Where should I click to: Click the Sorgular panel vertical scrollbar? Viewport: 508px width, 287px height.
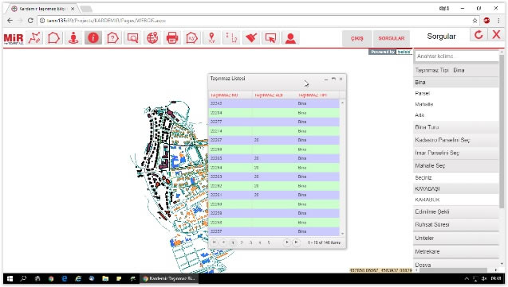(x=502, y=130)
